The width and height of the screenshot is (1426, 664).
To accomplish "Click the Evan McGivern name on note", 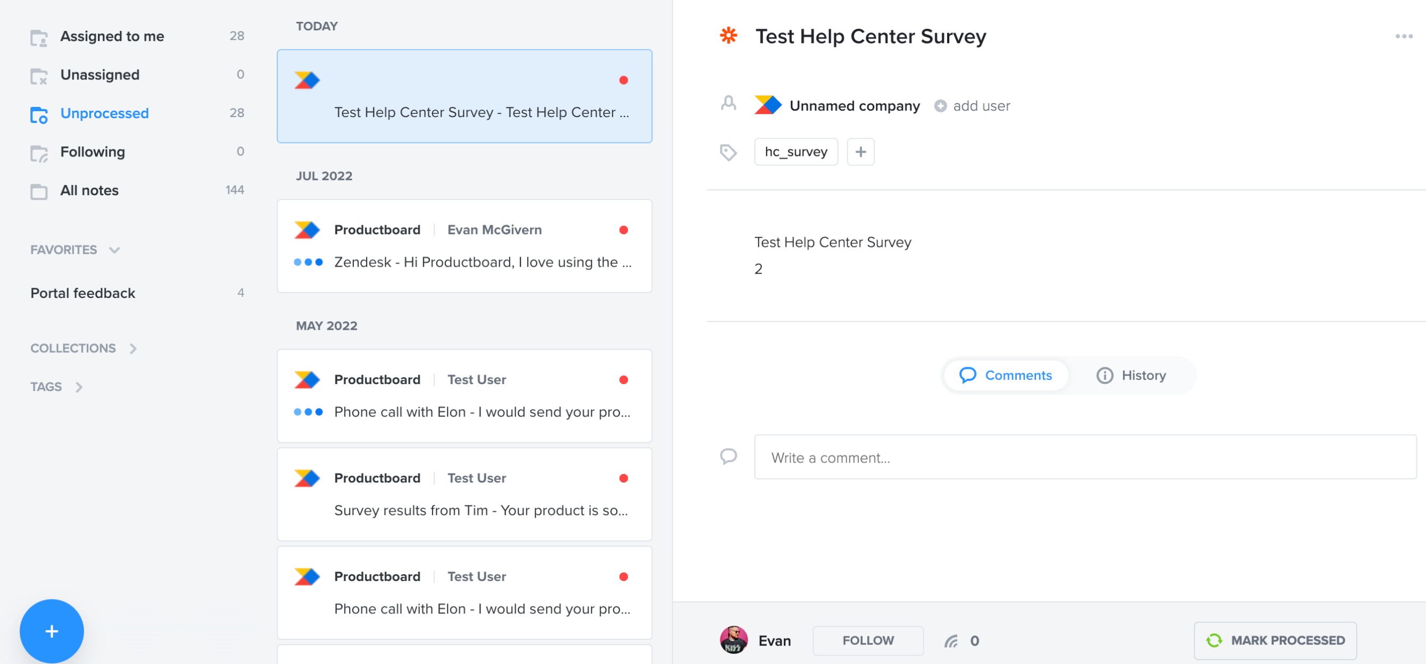I will coord(494,230).
